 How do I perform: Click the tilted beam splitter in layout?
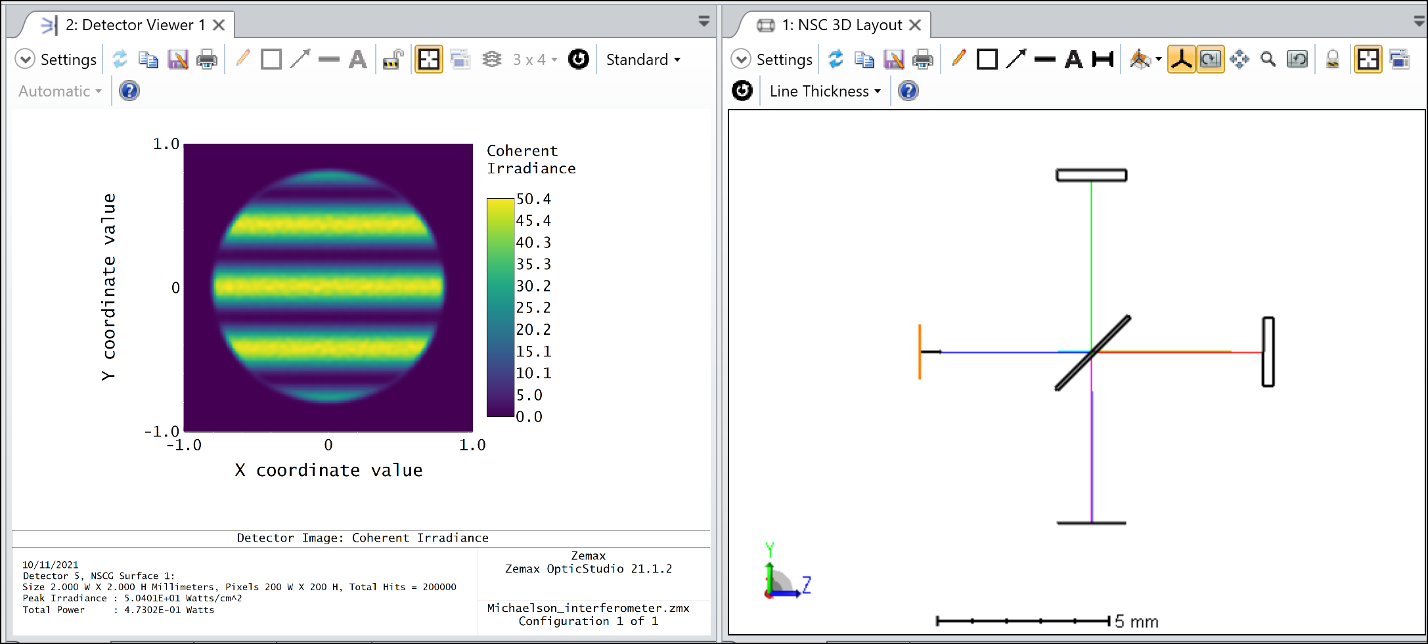point(1093,353)
